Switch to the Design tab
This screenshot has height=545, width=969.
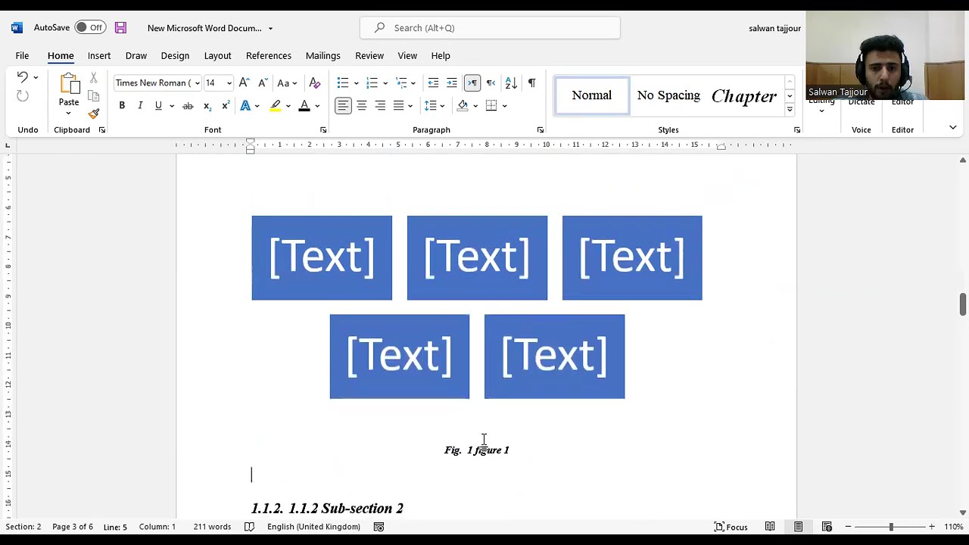tap(175, 55)
